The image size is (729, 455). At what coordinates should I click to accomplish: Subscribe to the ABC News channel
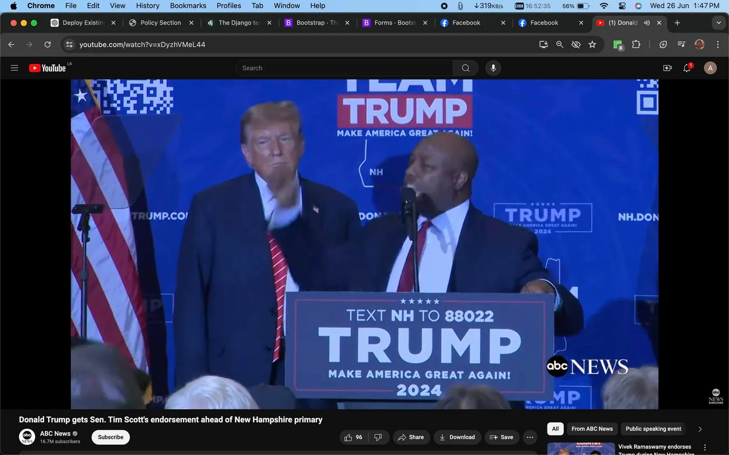point(110,437)
